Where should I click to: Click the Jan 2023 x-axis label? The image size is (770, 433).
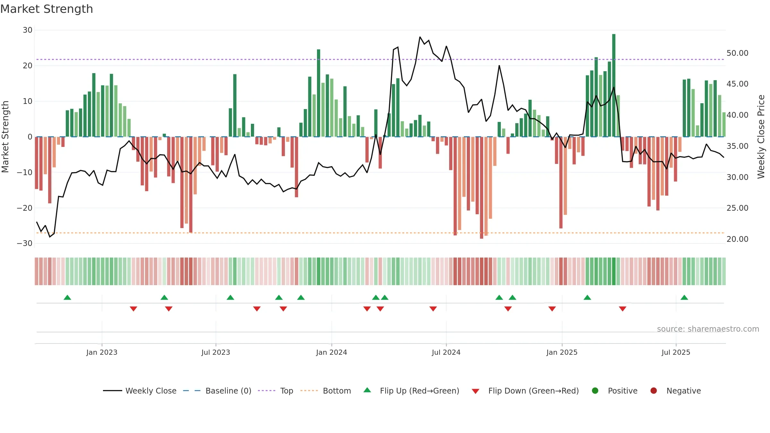[102, 352]
